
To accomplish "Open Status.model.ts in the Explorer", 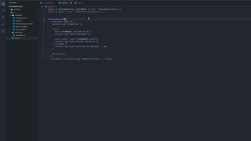I will coord(22,27).
